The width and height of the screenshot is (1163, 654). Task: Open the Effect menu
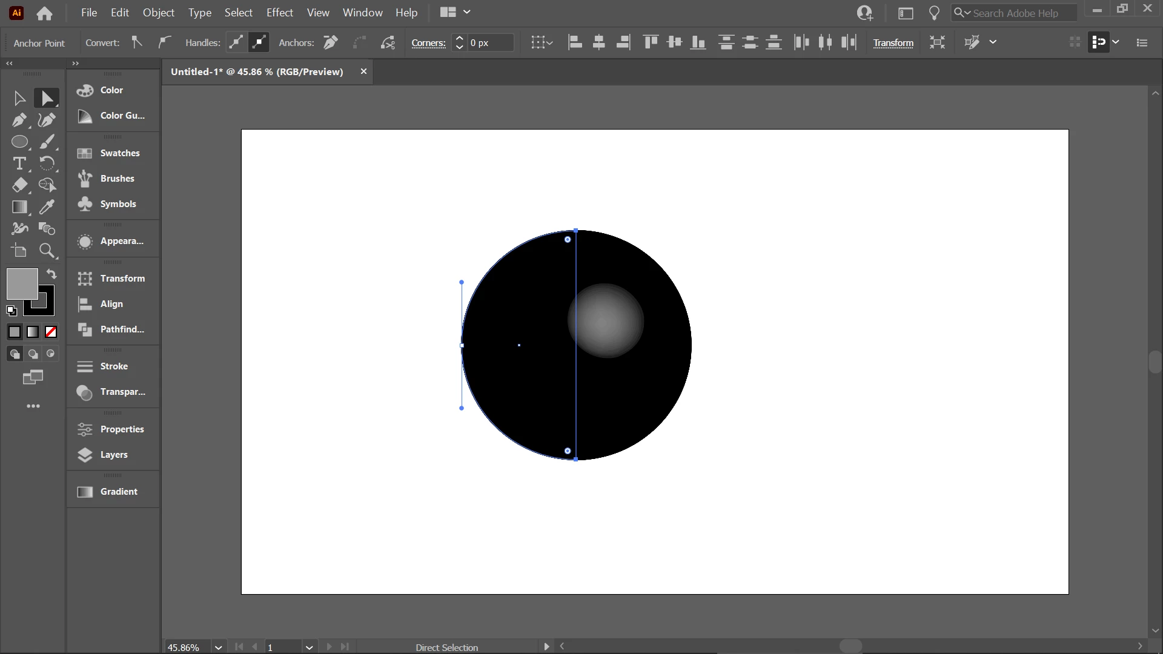tap(279, 12)
